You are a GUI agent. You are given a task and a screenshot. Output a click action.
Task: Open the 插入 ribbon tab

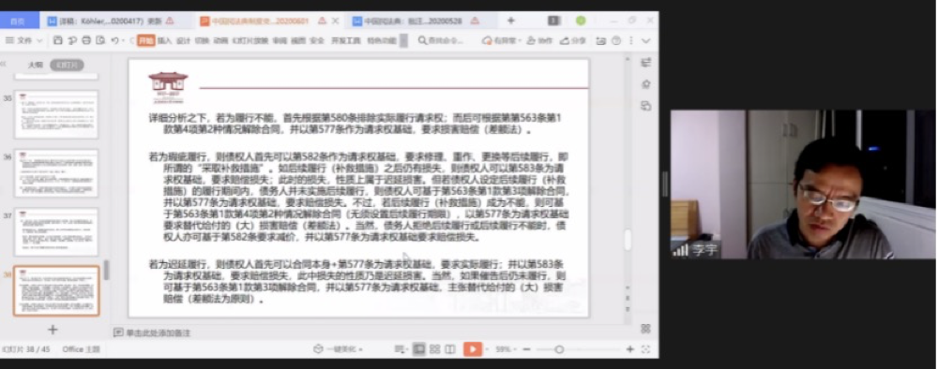(x=164, y=40)
